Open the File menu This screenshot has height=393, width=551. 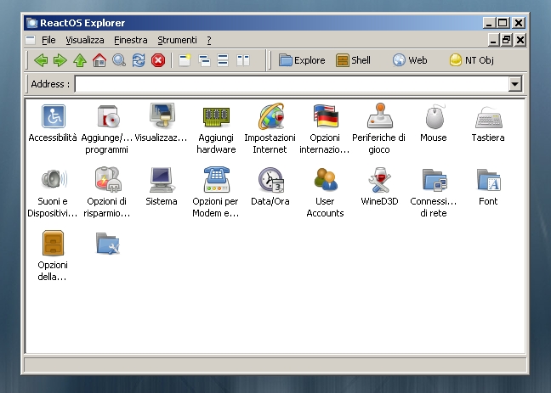tap(48, 41)
